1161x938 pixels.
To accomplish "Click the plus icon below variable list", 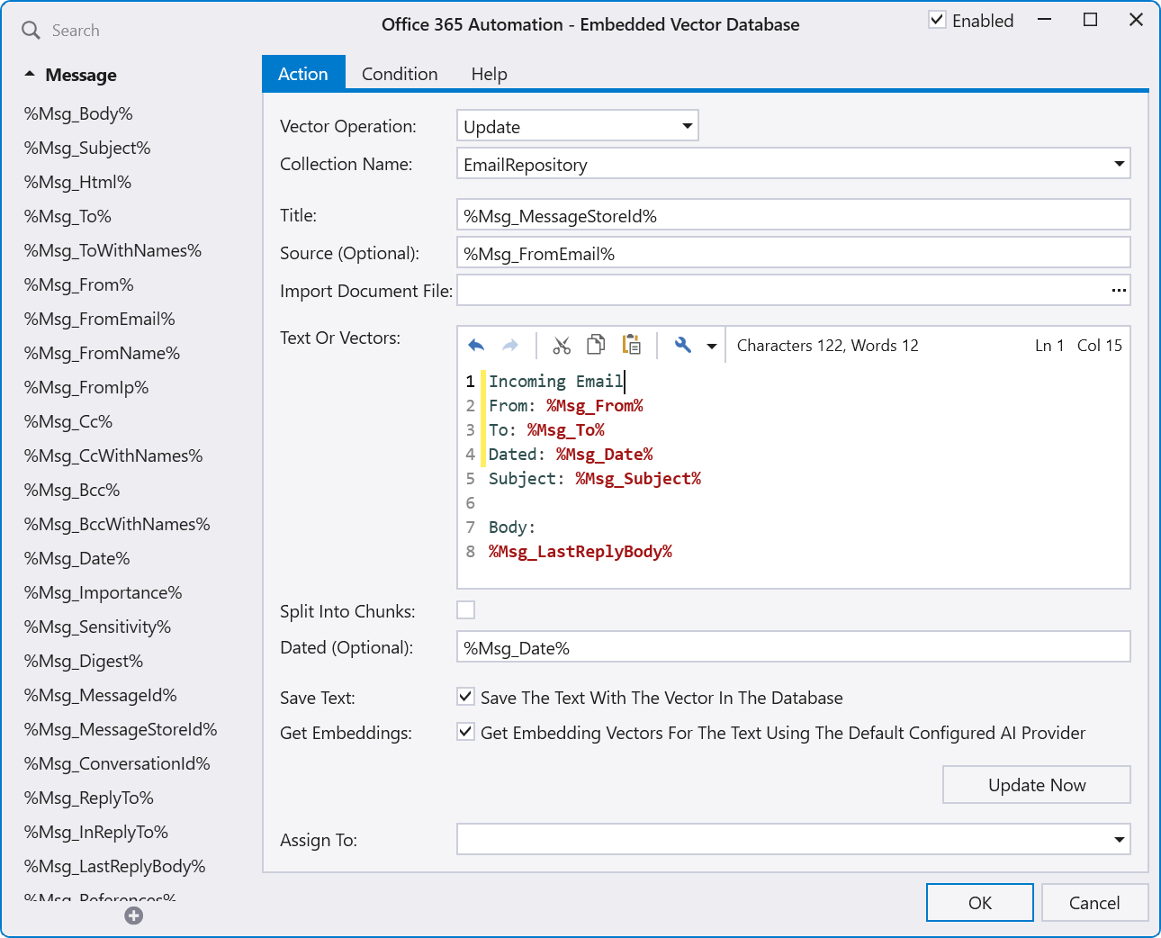I will click(134, 915).
